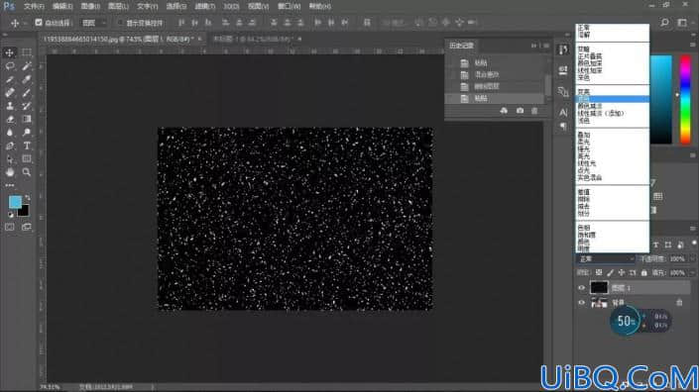The height and width of the screenshot is (392, 699).
Task: Toggle layer filtering switch in Layers panel
Action: point(694,244)
